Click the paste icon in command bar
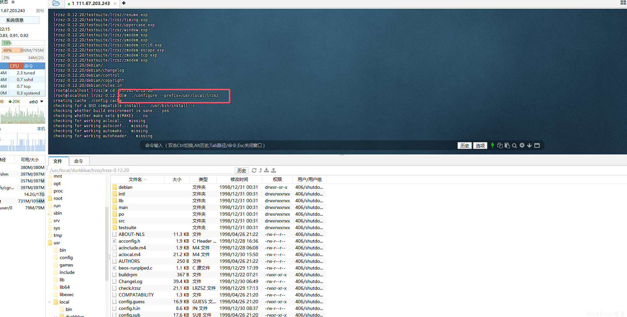The image size is (627, 317). (507, 145)
